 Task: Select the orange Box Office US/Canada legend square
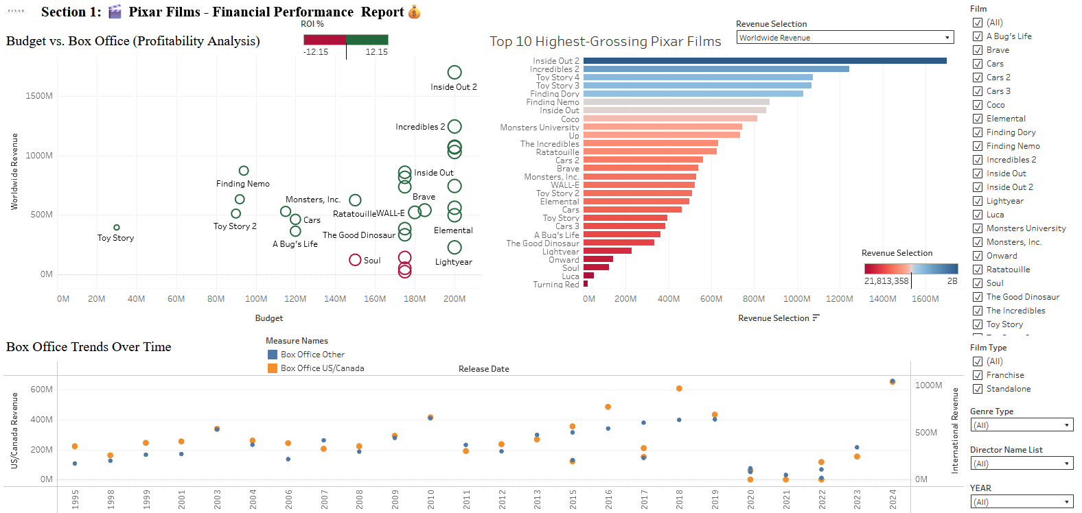pyautogui.click(x=273, y=368)
